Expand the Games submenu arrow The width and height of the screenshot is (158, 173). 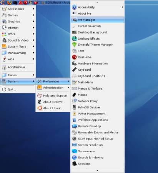[33, 15]
